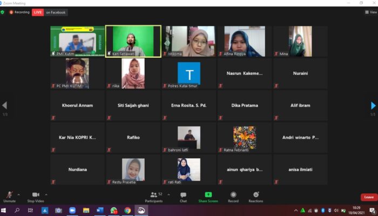Select Erna Rosita. S. Pd. tile

click(189, 105)
